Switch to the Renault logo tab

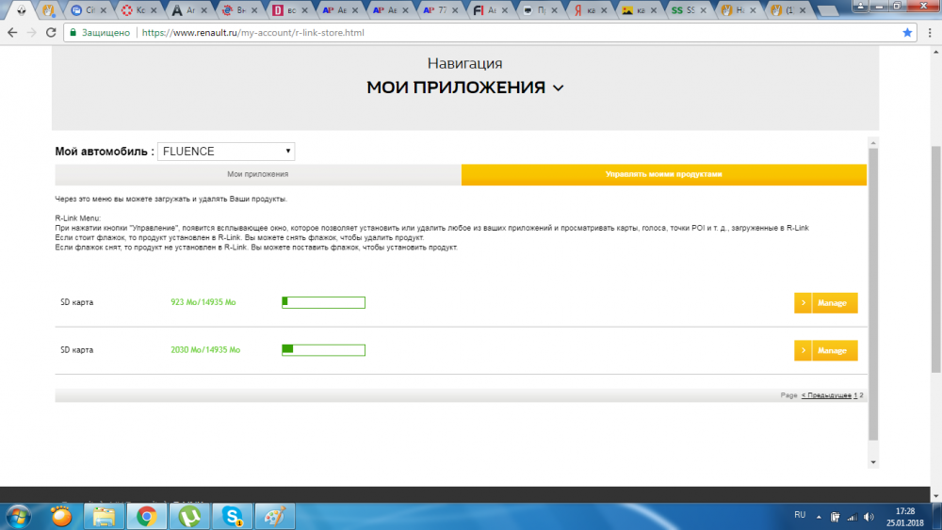tap(21, 10)
